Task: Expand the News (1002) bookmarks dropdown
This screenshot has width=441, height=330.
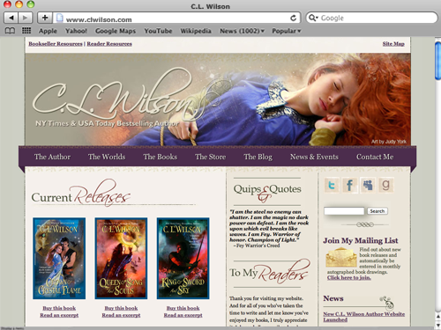Action: (242, 31)
